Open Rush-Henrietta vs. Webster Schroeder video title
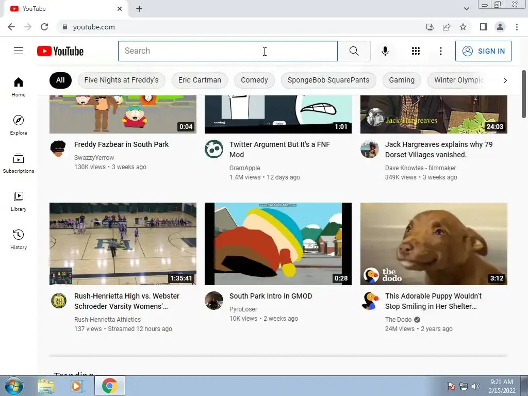The image size is (528, 396). click(127, 301)
